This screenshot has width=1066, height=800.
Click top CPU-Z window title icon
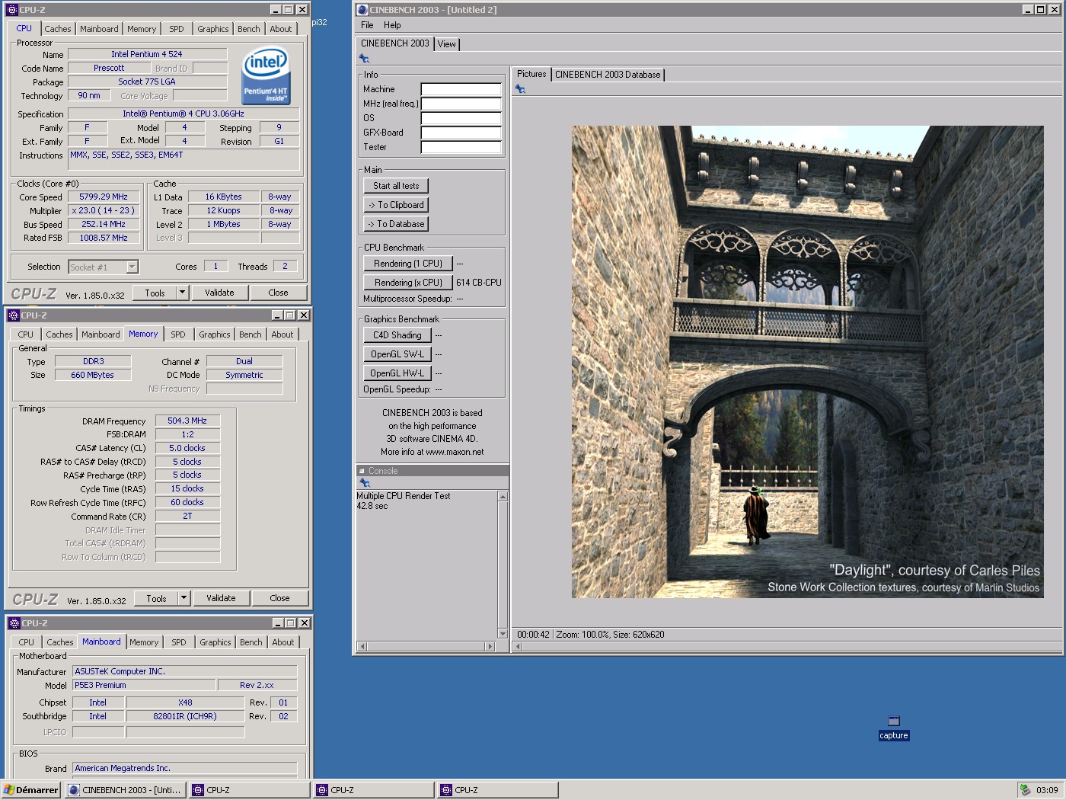pos(12,10)
